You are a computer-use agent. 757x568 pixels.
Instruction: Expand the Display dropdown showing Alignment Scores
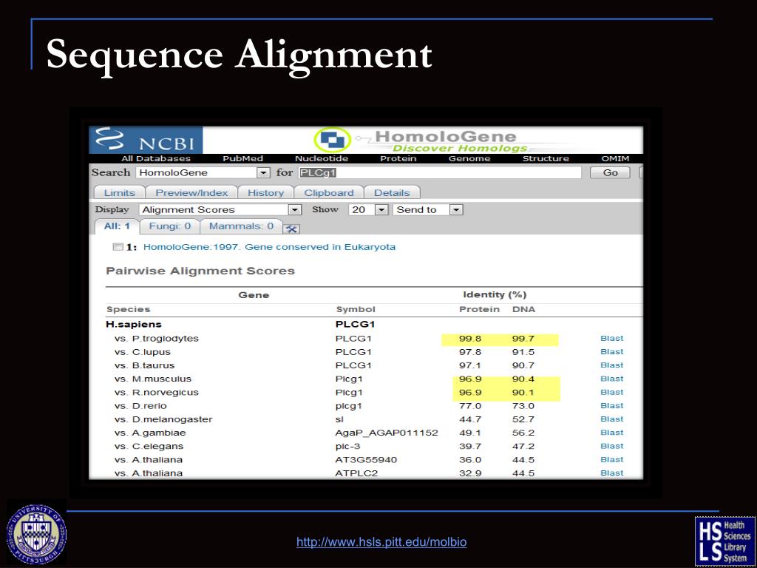(294, 209)
